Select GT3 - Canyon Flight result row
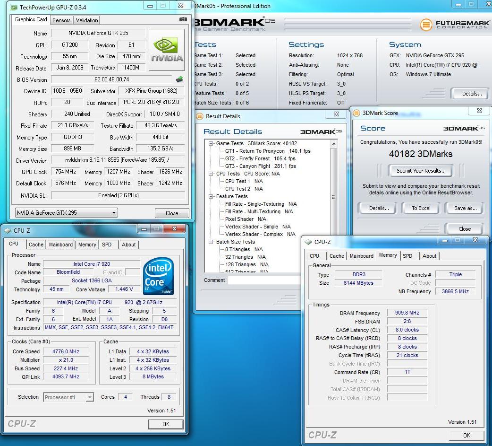 click(x=261, y=166)
